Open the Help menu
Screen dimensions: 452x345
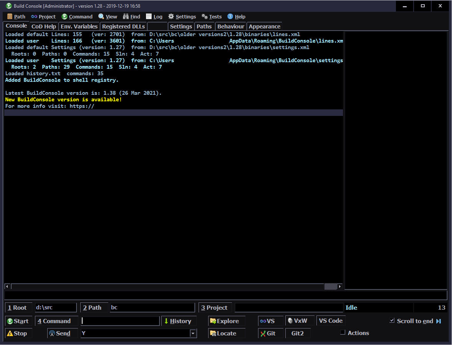pos(237,17)
